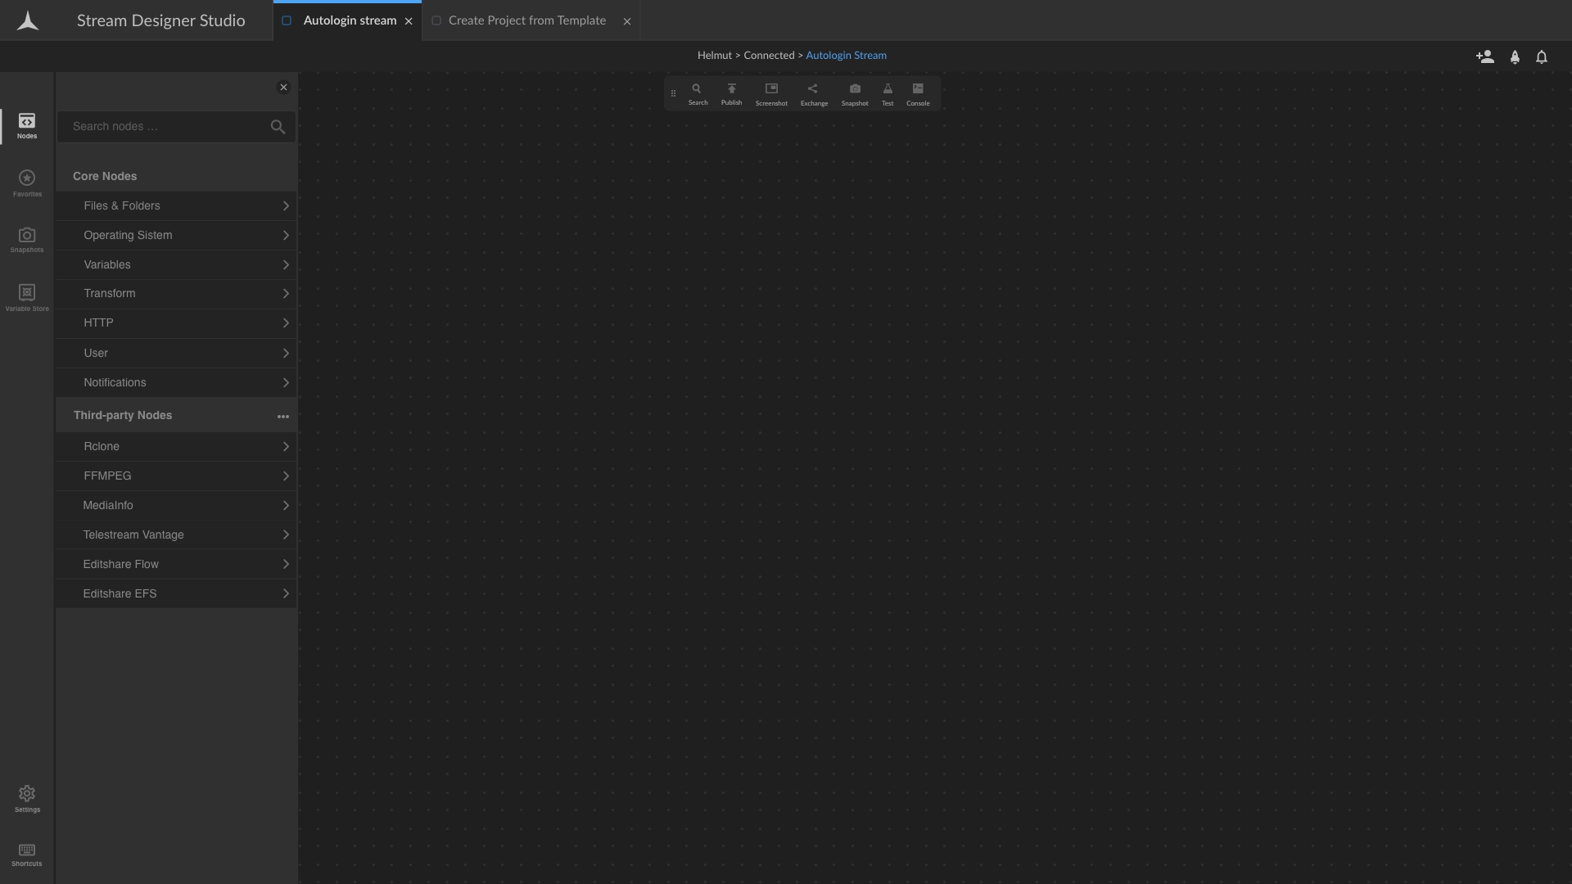Select the Autologin stream tab
The image size is (1572, 884).
[349, 20]
